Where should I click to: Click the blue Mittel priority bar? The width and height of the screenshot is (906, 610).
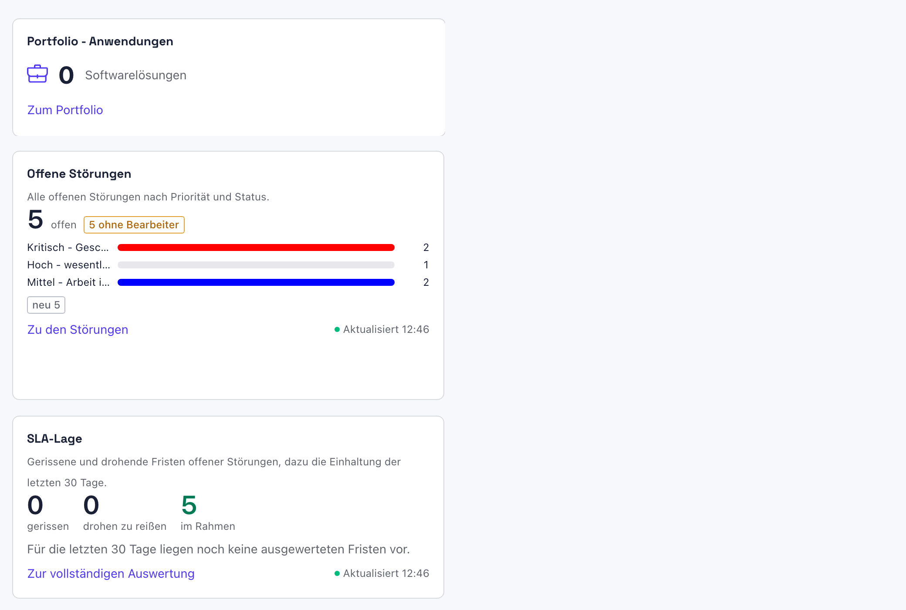(x=256, y=282)
